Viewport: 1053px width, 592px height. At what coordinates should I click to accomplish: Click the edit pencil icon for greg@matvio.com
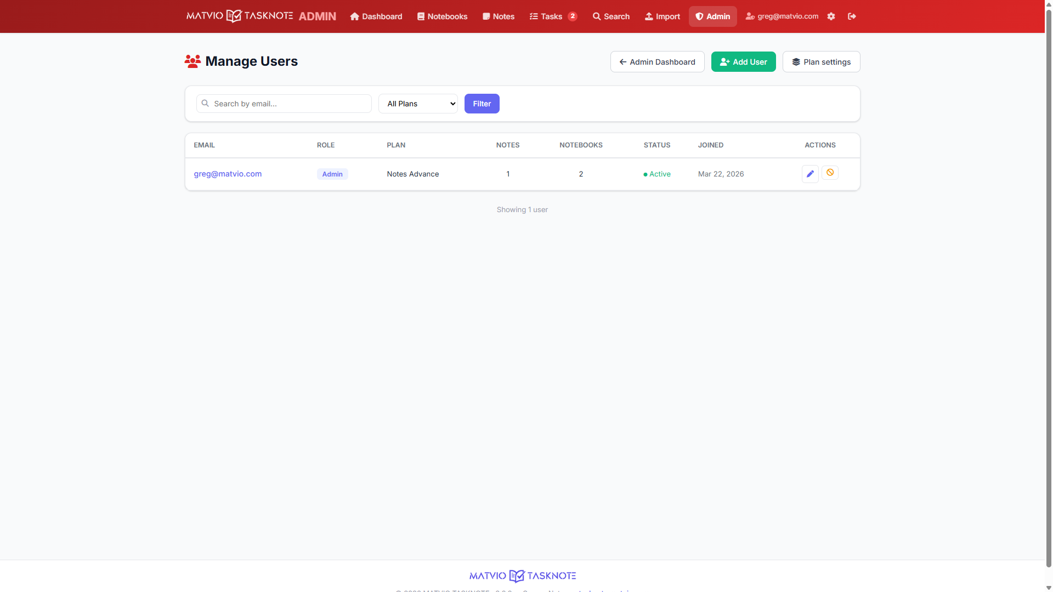click(x=810, y=174)
